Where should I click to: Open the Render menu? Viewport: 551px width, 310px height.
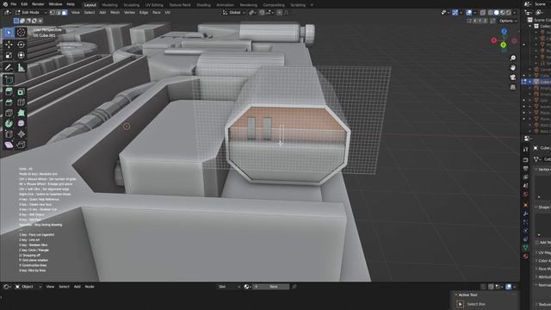[38, 4]
